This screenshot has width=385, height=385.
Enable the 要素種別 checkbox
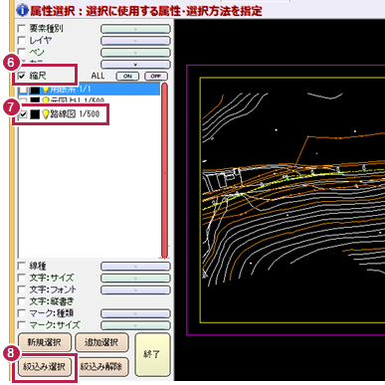[22, 29]
